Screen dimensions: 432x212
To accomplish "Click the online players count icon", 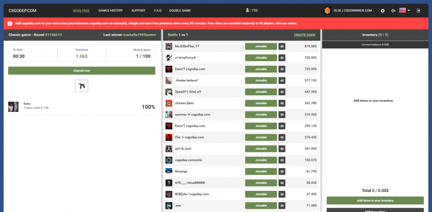I will coord(247,10).
